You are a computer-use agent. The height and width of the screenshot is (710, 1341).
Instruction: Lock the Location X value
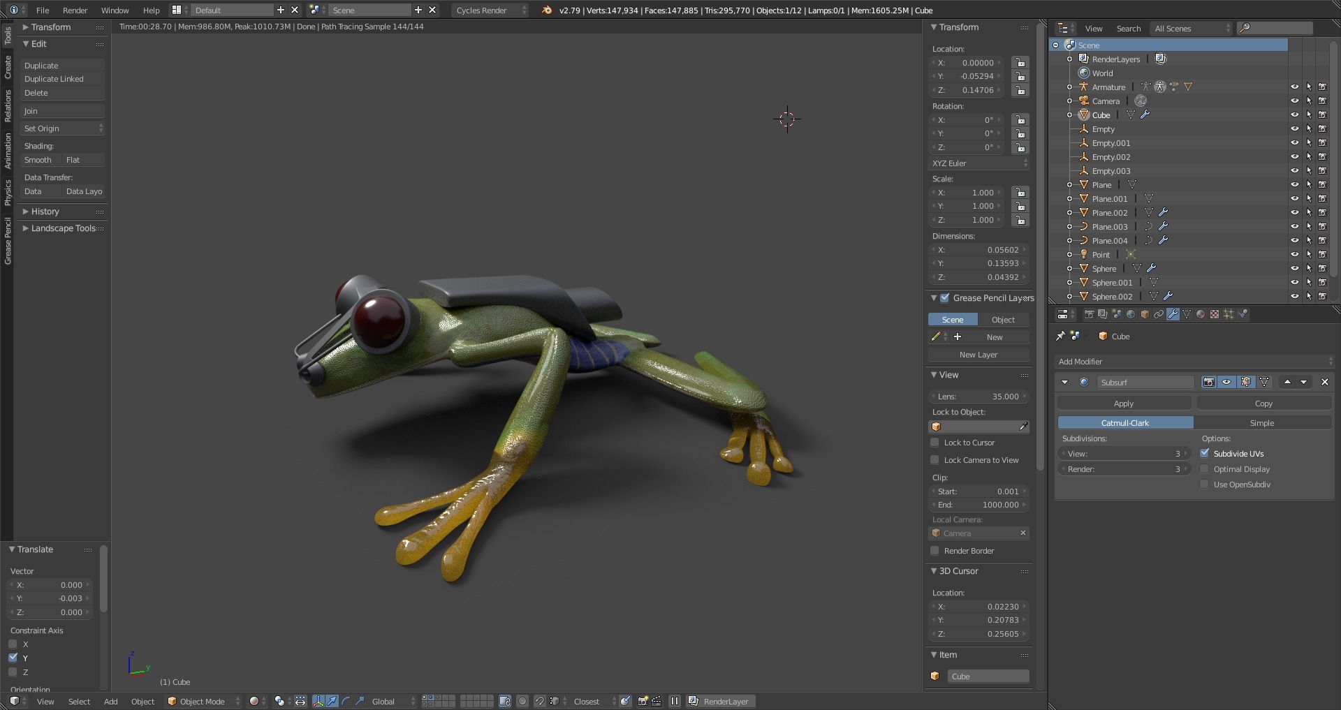click(x=1020, y=63)
